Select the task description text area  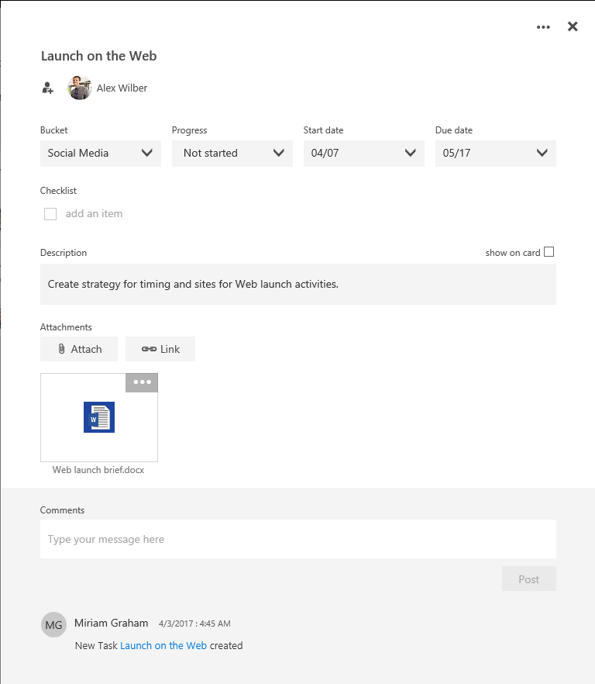[x=297, y=284]
